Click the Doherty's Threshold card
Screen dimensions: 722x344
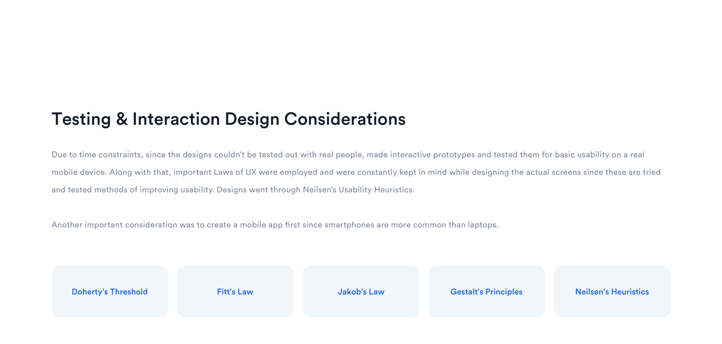coord(110,292)
